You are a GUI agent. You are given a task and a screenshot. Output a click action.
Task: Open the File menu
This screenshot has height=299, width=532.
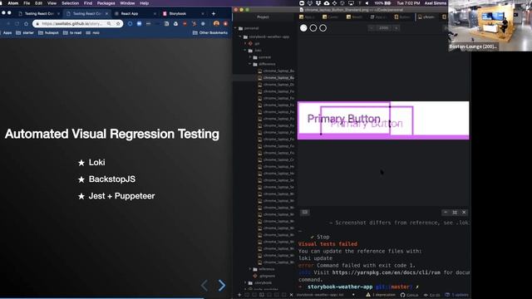click(x=27, y=3)
